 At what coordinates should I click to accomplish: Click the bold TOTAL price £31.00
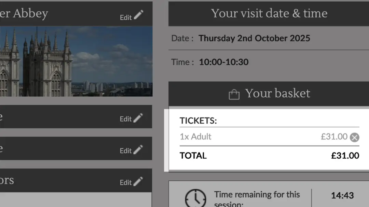(x=345, y=156)
